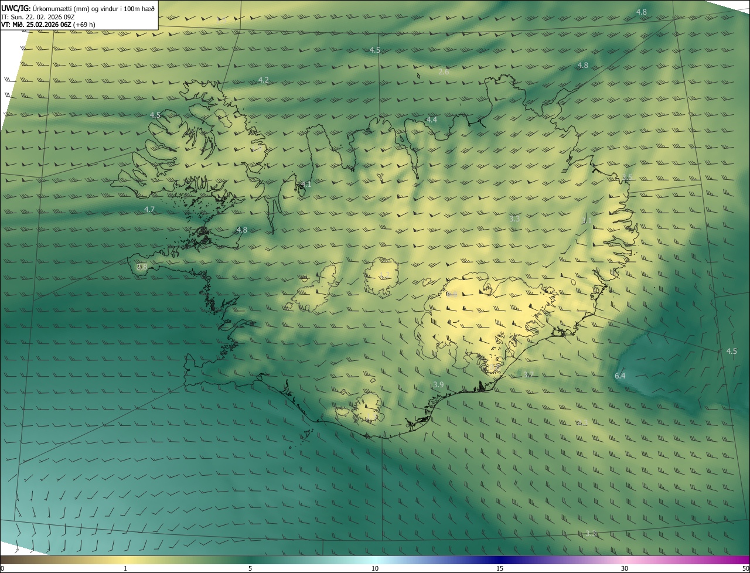Click the 4.1 value label on the map
The width and height of the screenshot is (750, 573).
click(x=306, y=184)
